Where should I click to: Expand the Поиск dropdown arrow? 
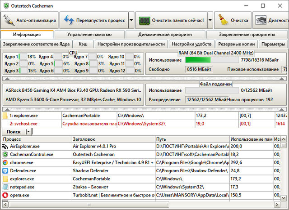point(28,131)
